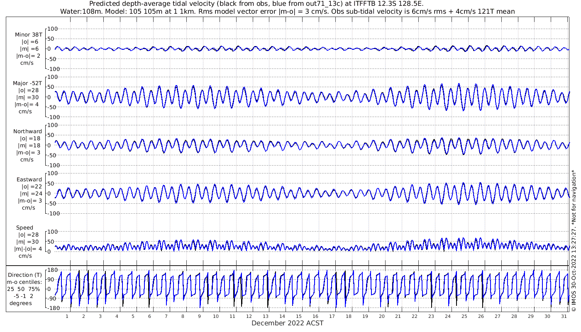Click the 'Eastward' panel label

[29, 180]
